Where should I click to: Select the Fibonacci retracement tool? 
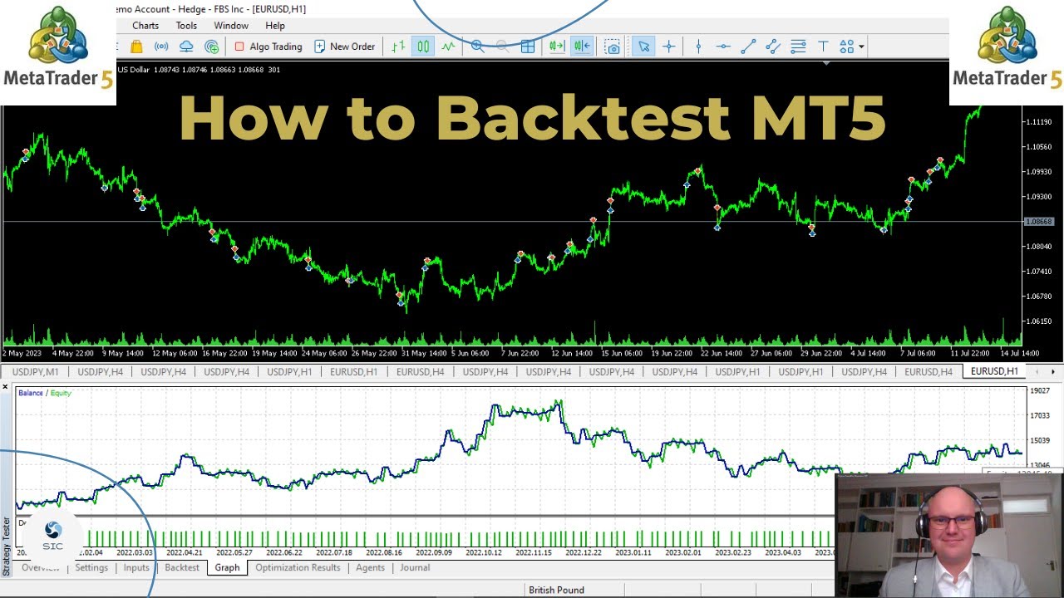coord(798,47)
